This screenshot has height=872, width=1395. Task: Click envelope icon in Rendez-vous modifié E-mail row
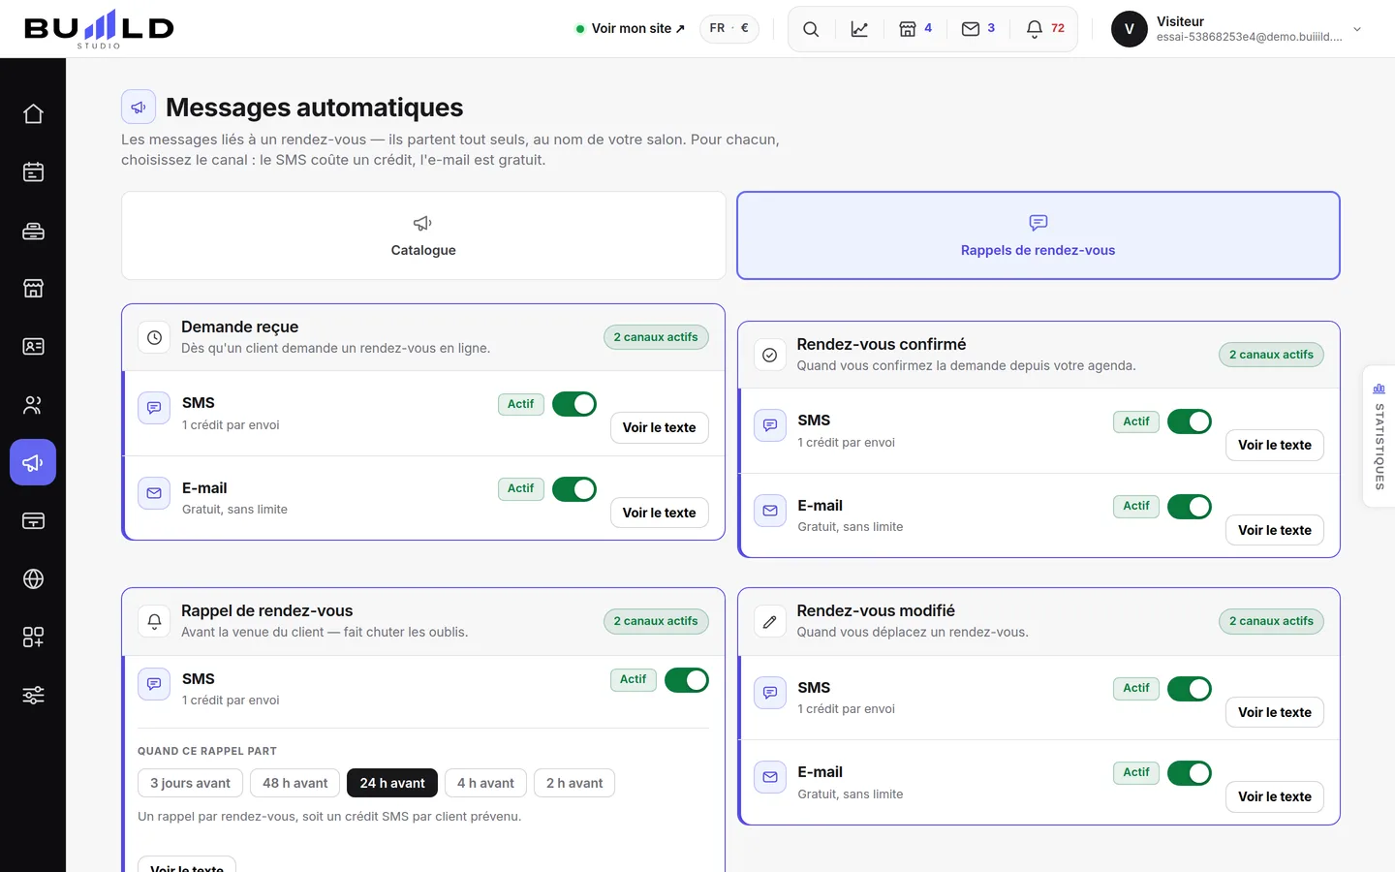coord(770,777)
